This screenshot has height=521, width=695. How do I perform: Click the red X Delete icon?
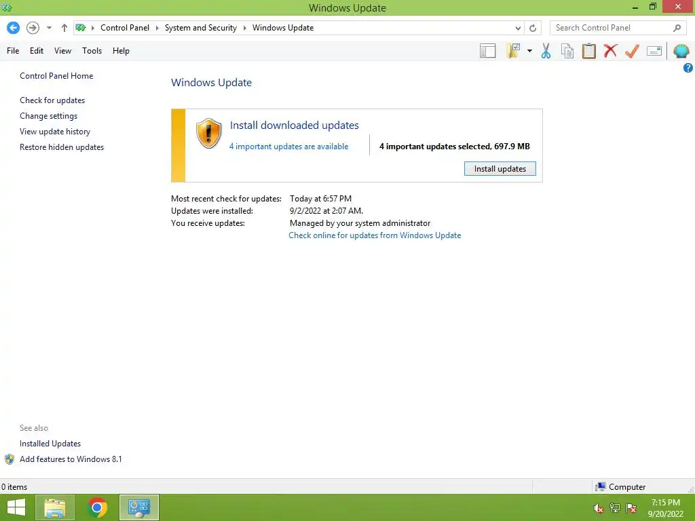[x=610, y=51]
